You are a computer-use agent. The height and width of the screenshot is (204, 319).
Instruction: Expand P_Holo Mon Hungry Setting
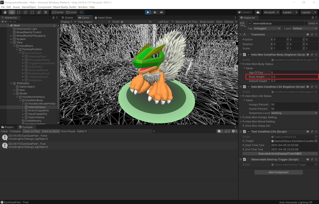(241, 117)
